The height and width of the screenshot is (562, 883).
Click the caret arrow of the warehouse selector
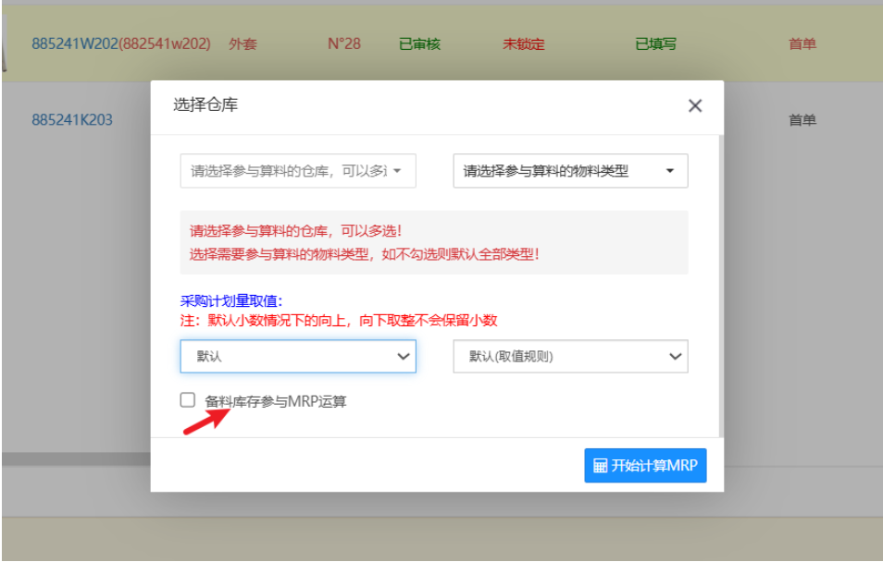pyautogui.click(x=397, y=171)
